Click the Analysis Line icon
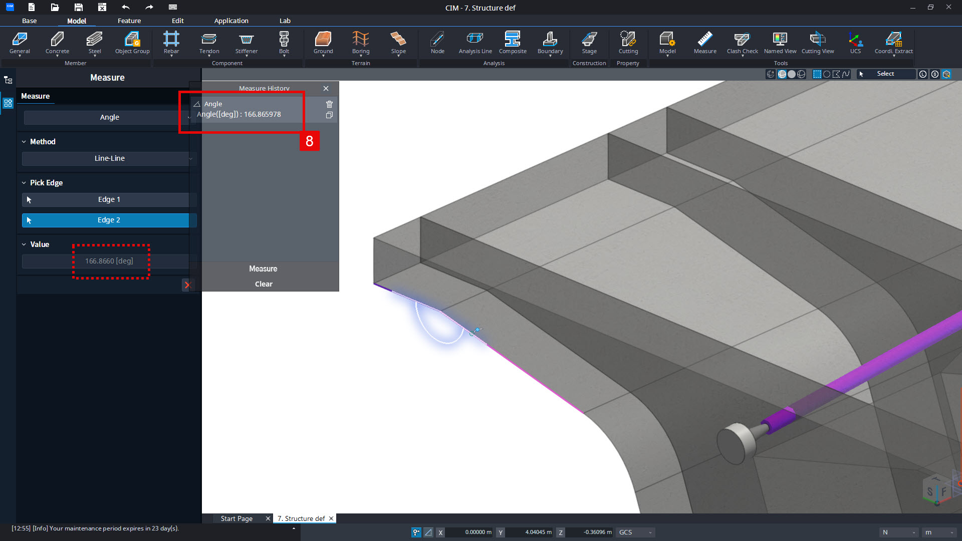 click(x=475, y=43)
